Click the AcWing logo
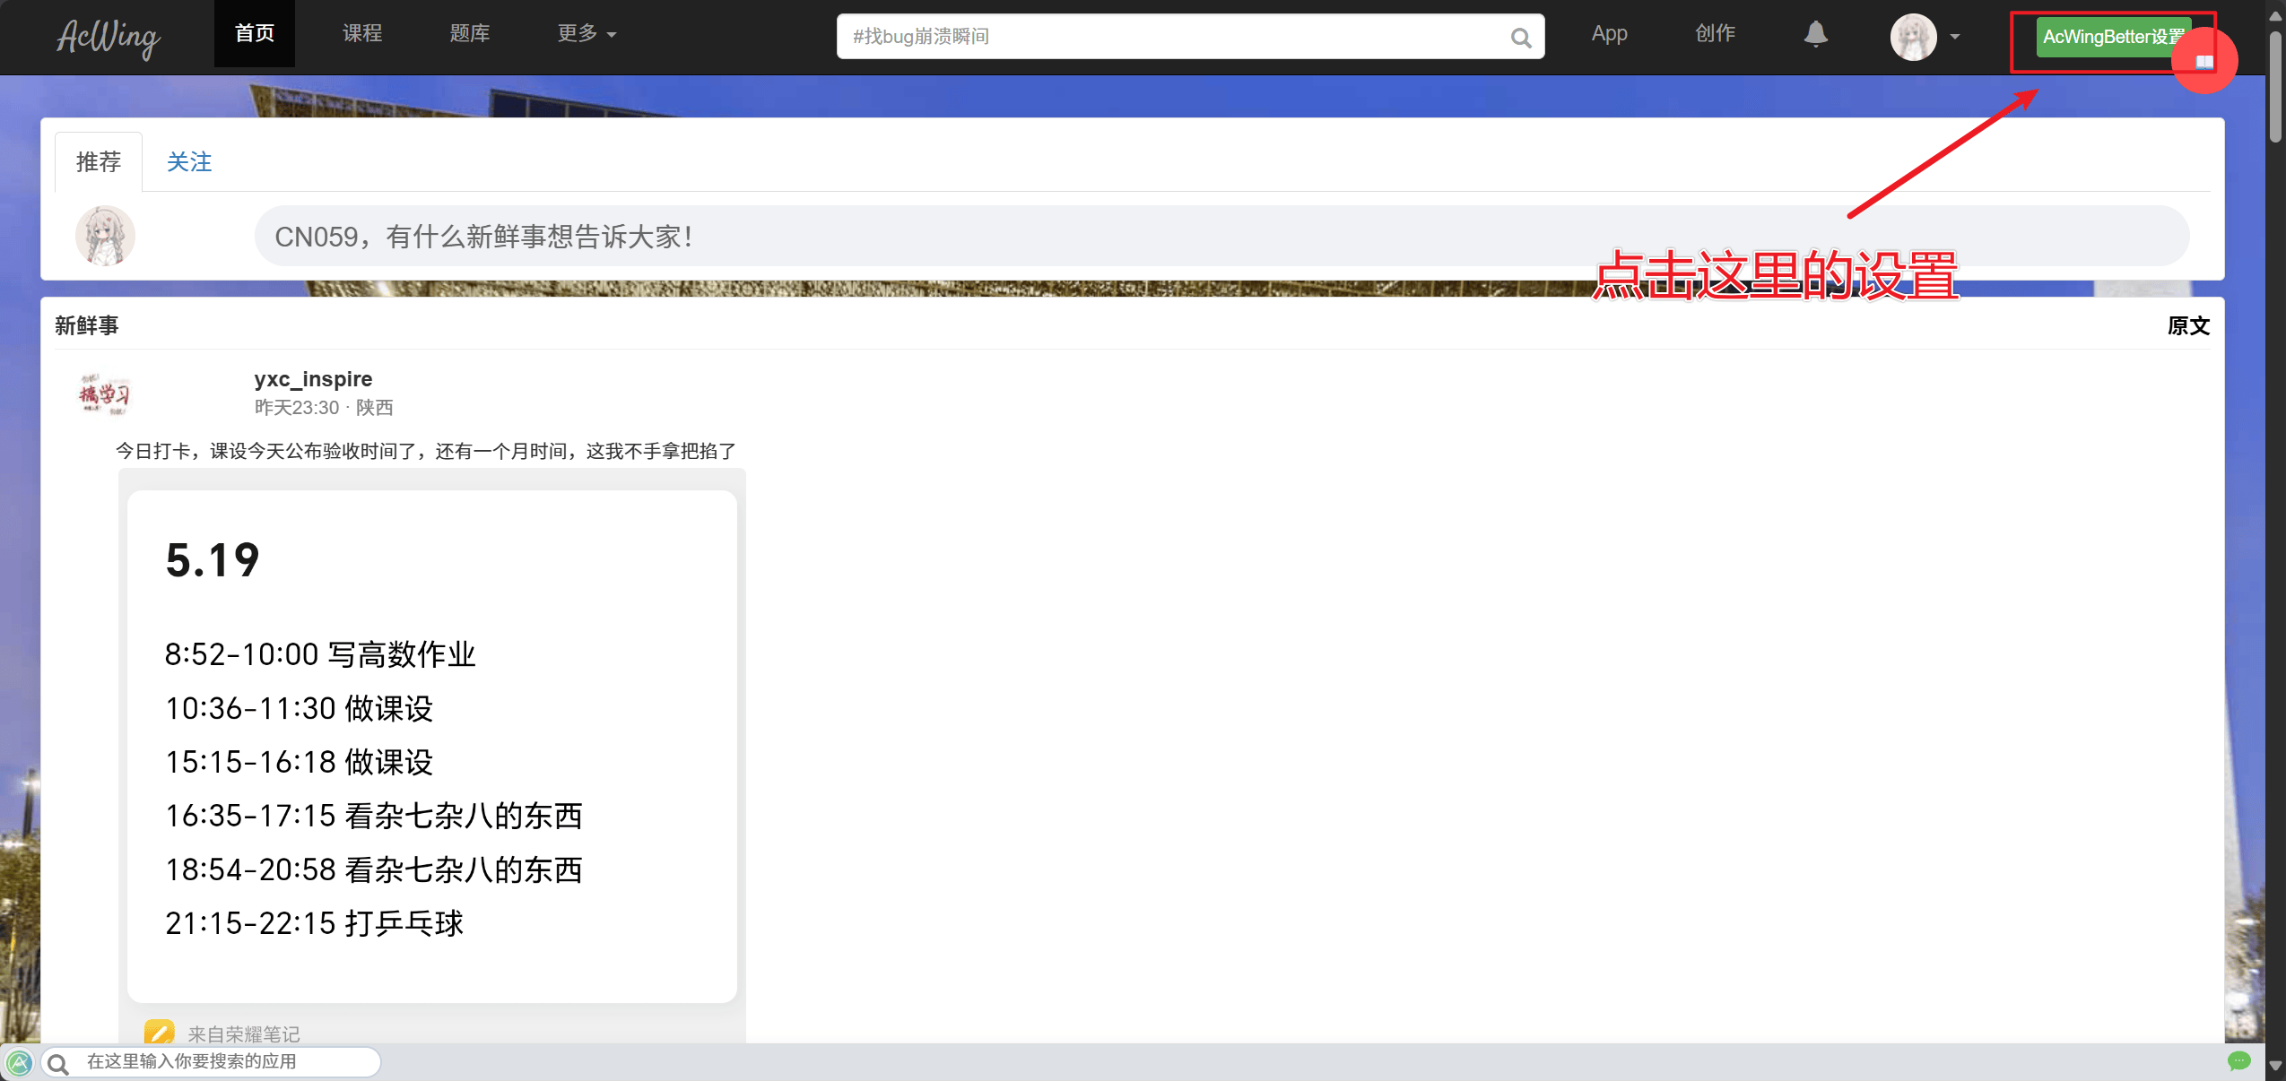Image resolution: width=2286 pixels, height=1081 pixels. [x=108, y=36]
